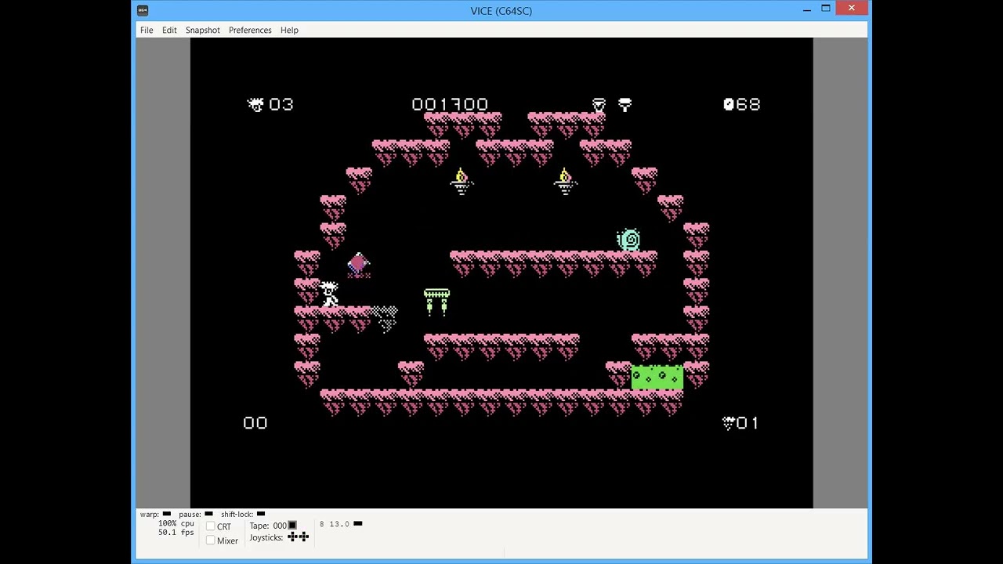Click the teal snail enemy sprite

pyautogui.click(x=628, y=240)
